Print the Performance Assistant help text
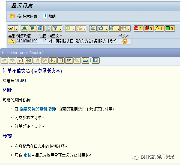This screenshot has width=180, height=165. [85, 61]
